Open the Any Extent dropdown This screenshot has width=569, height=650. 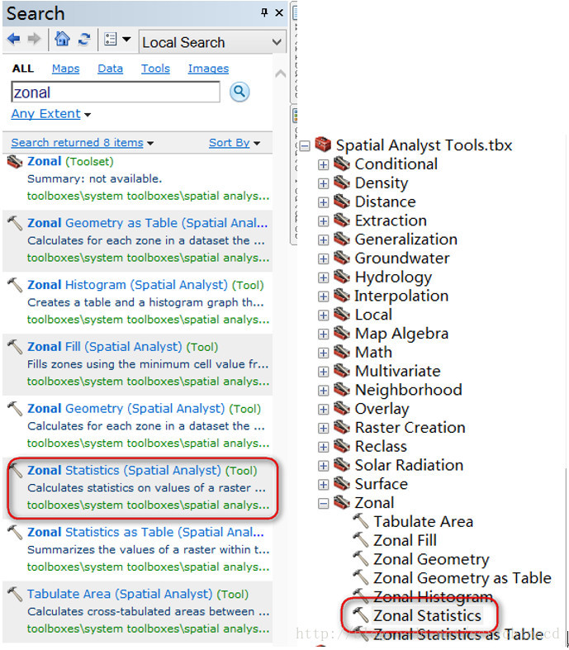(50, 114)
